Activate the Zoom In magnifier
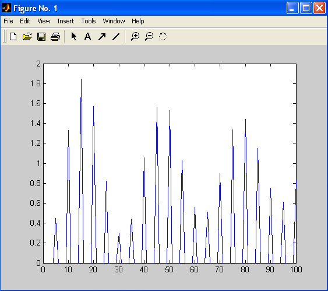328x291 pixels. pos(135,36)
